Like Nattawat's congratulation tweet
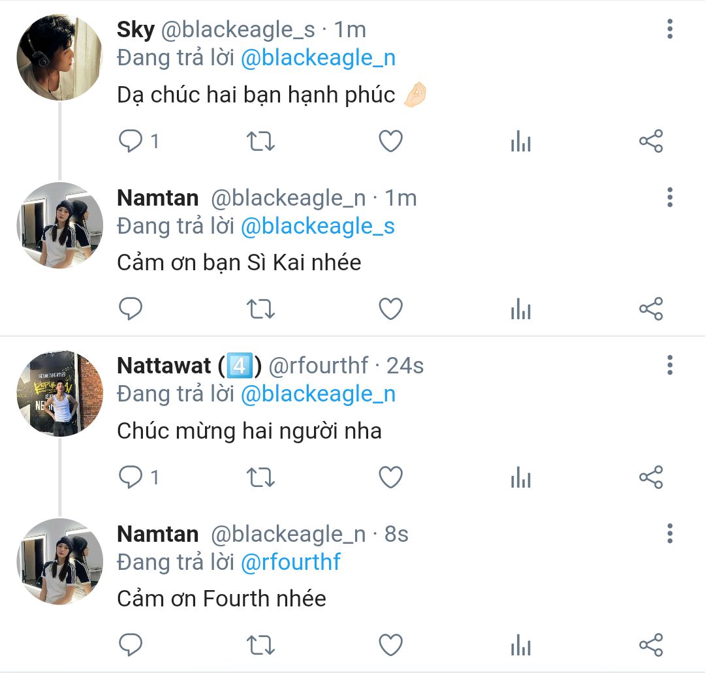The image size is (705, 673). (390, 478)
